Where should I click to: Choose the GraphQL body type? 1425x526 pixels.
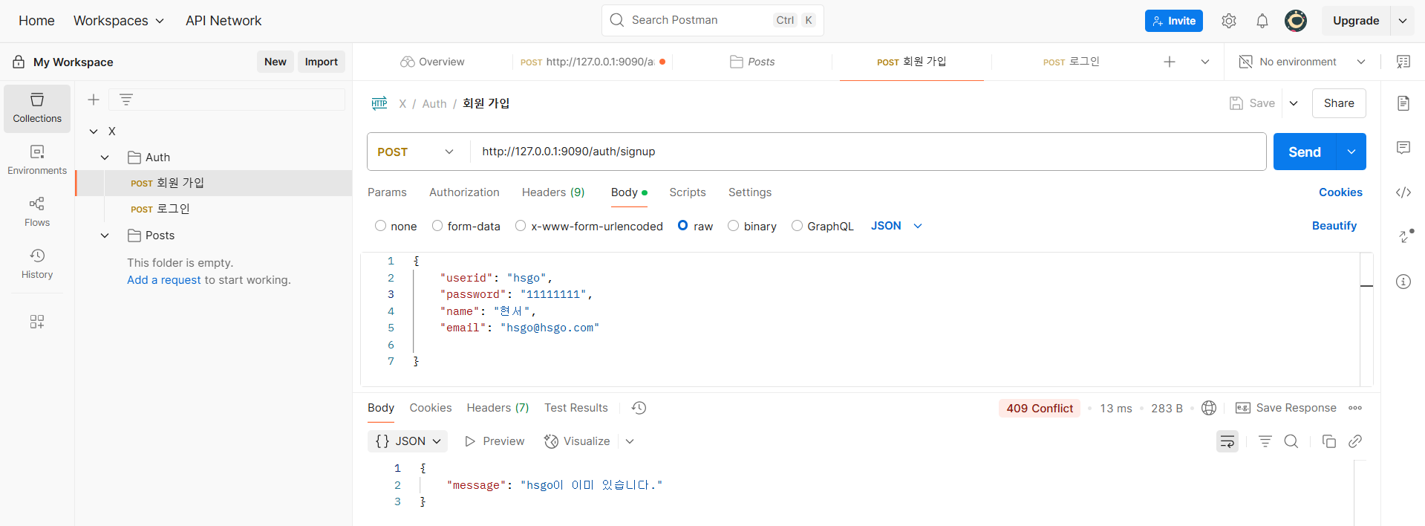coord(797,226)
